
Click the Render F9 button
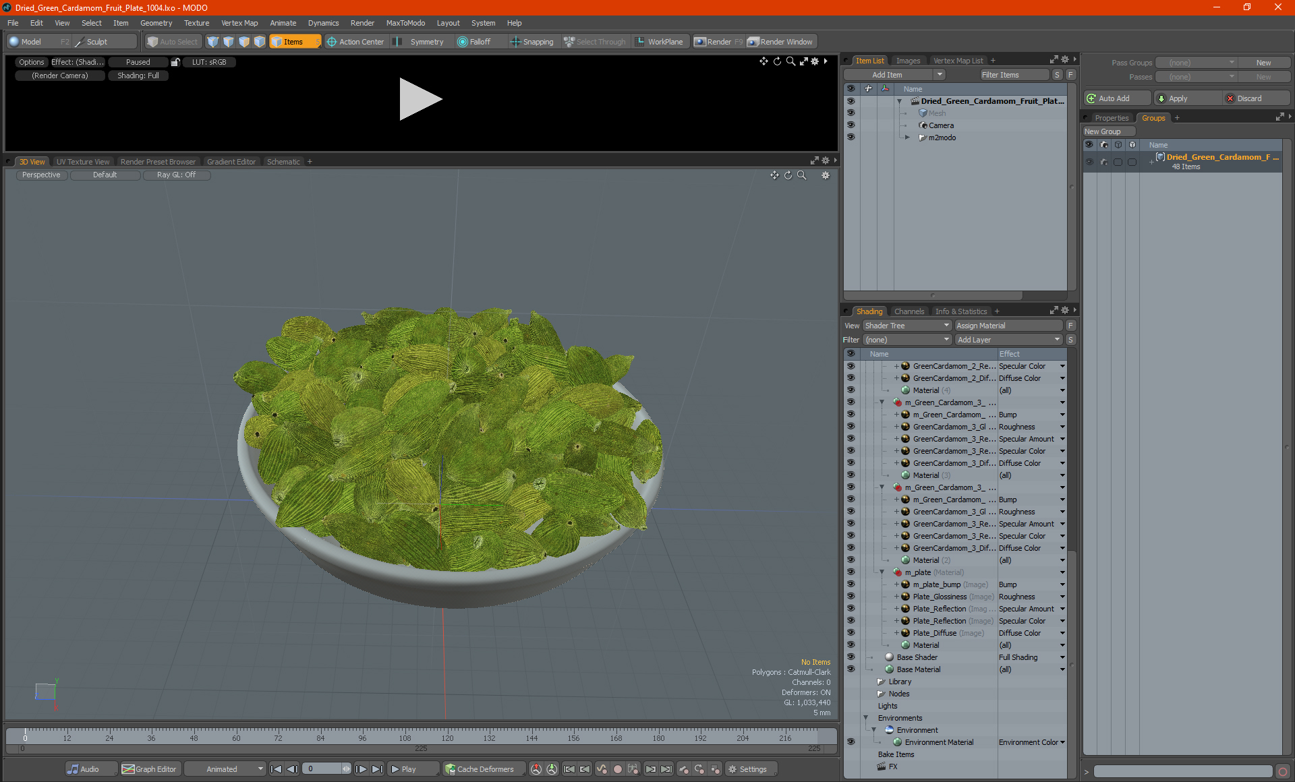click(718, 42)
